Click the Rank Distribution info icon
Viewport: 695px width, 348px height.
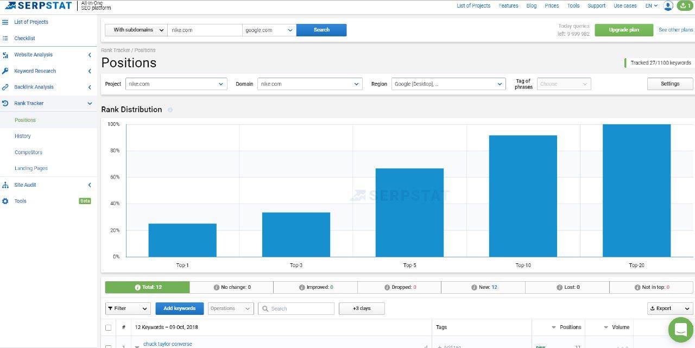coord(170,110)
